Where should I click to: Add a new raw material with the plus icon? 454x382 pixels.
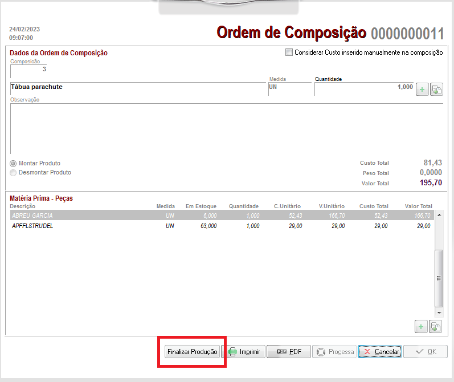(x=422, y=327)
